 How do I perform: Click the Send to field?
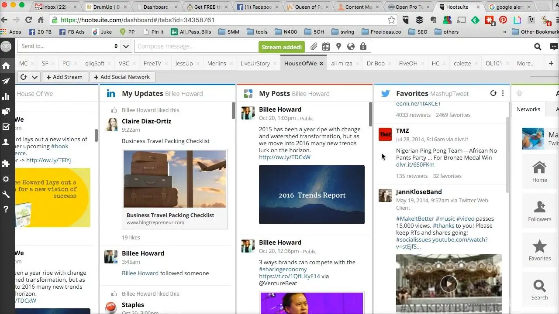tap(69, 46)
